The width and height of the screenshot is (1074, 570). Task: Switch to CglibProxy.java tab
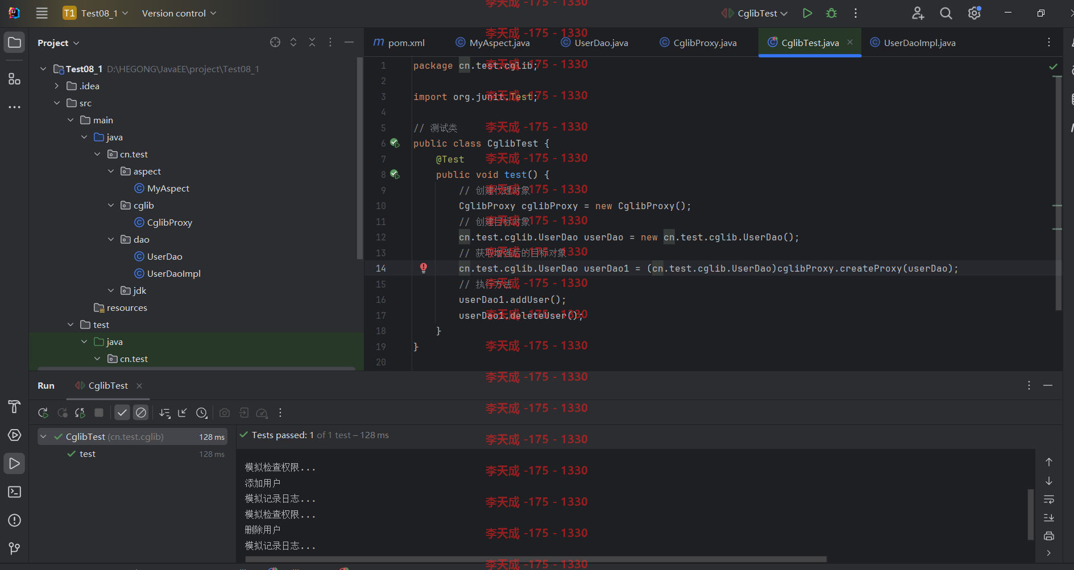click(x=698, y=43)
